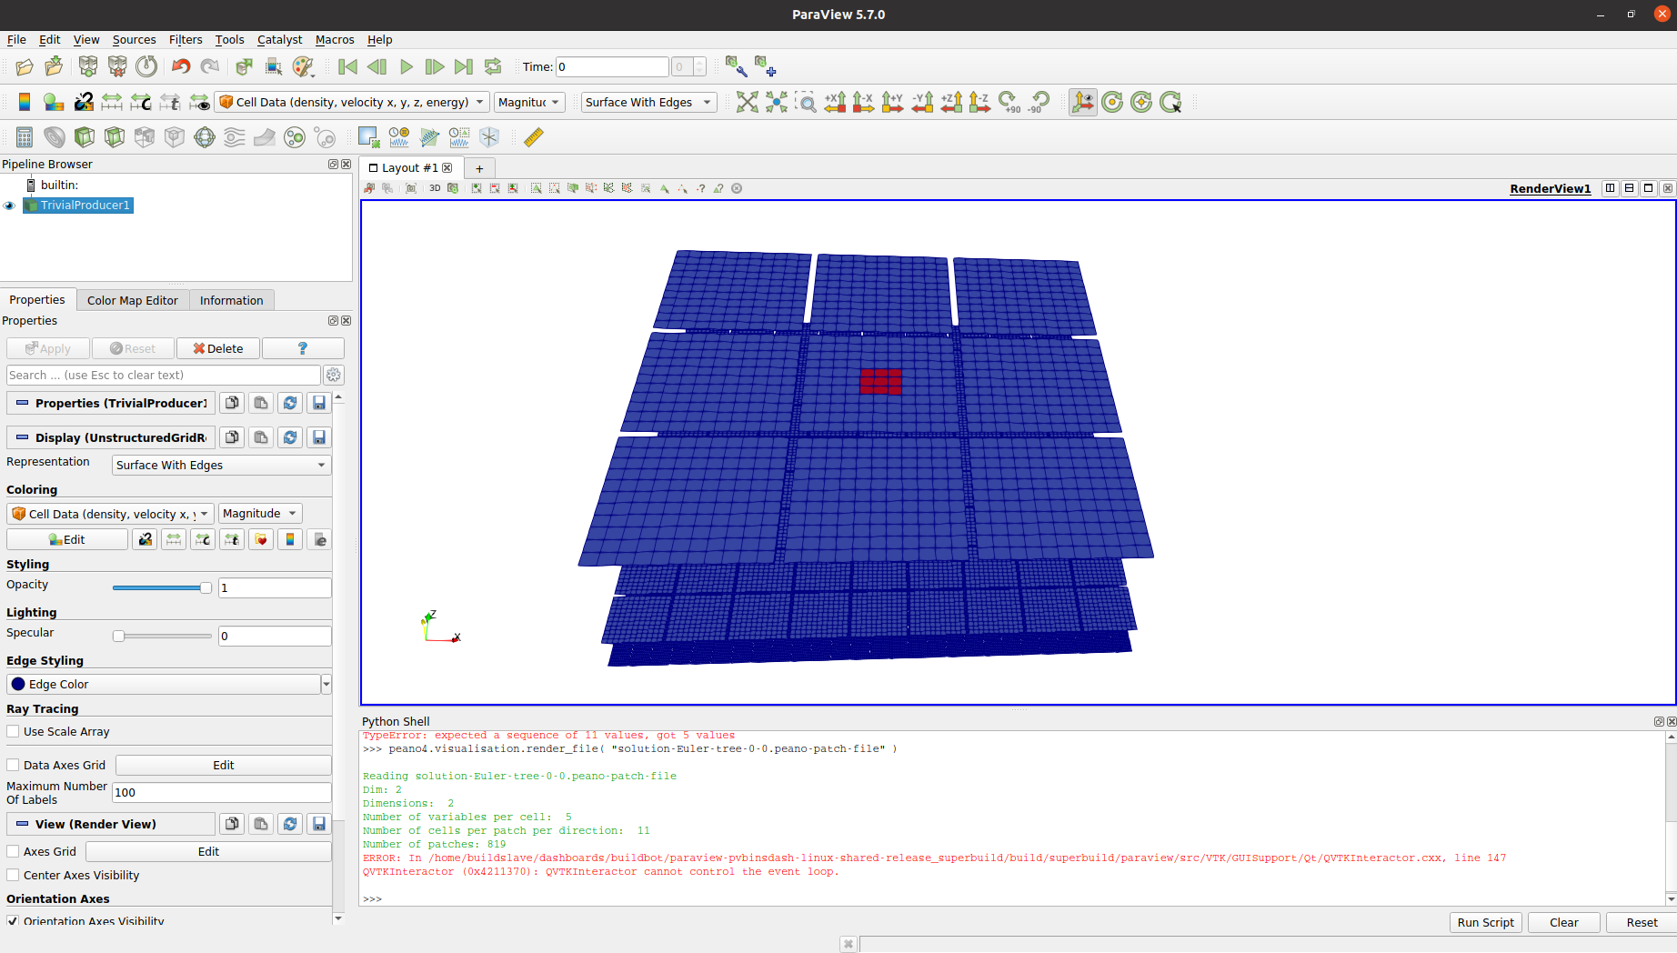Click the Run Script button
The height and width of the screenshot is (953, 1677).
point(1485,922)
